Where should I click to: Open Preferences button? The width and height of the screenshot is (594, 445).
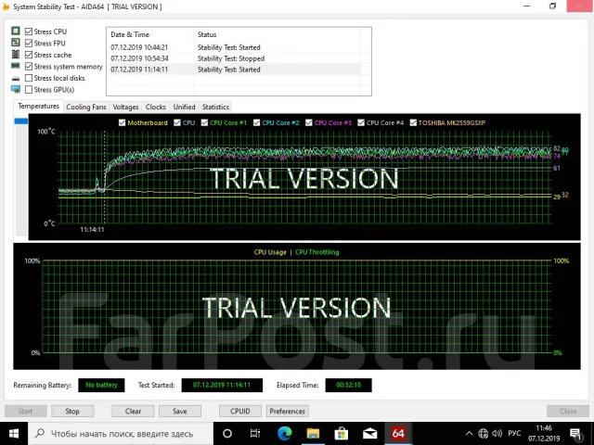point(287,411)
